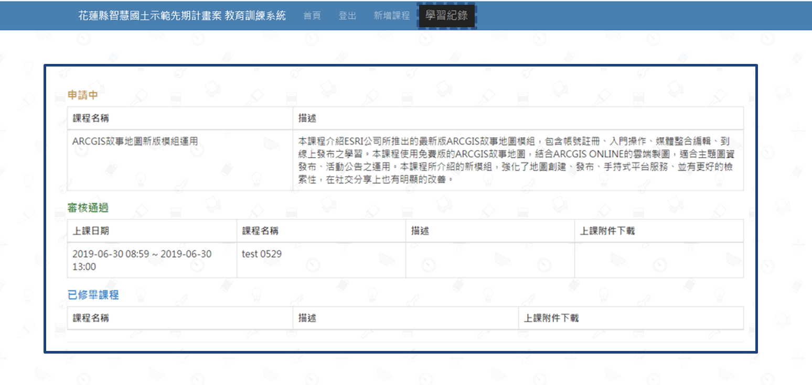
Task: Click the test 0529 course name
Action: point(261,254)
